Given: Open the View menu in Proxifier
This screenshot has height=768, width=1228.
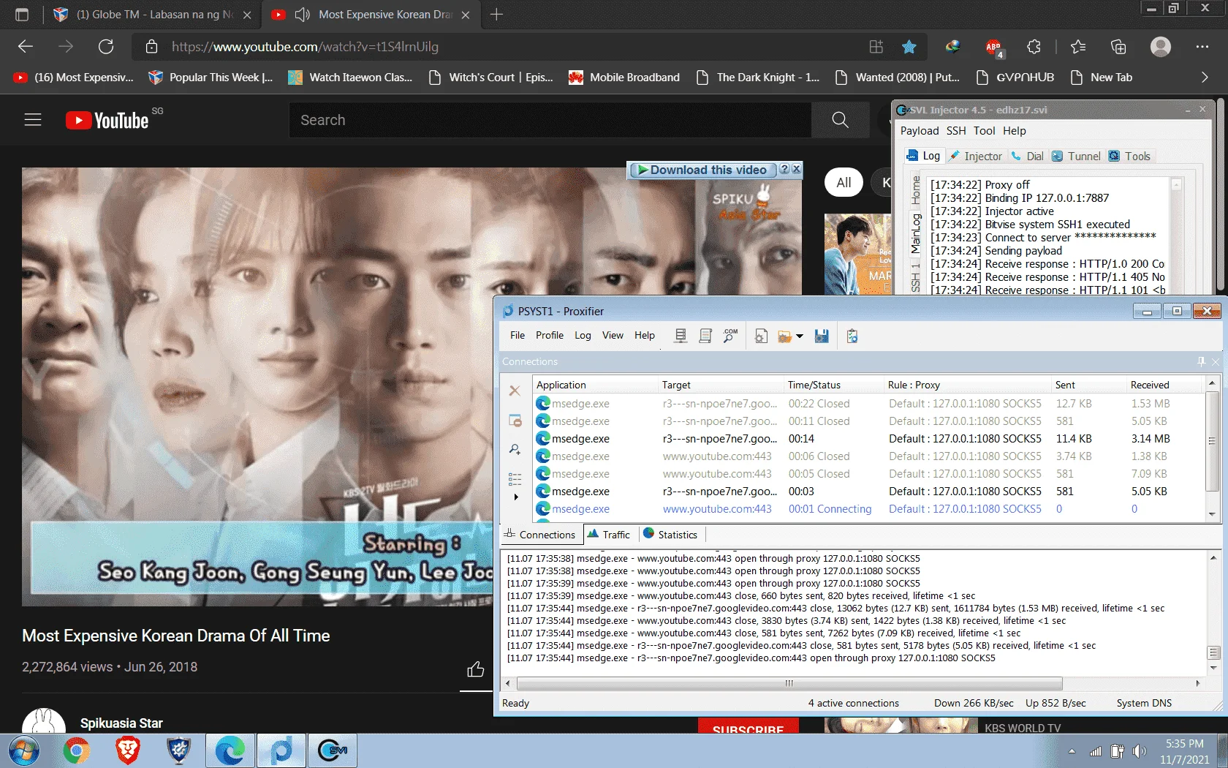Looking at the screenshot, I should coord(613,335).
